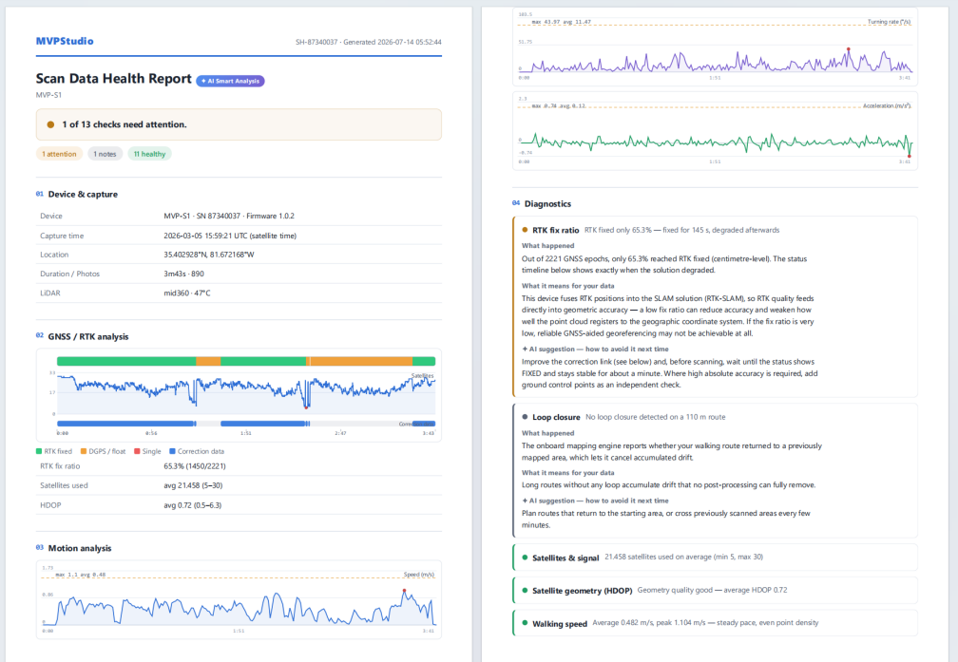Click the red minimum marker on satellites chart
958x662 pixels.
click(306, 407)
